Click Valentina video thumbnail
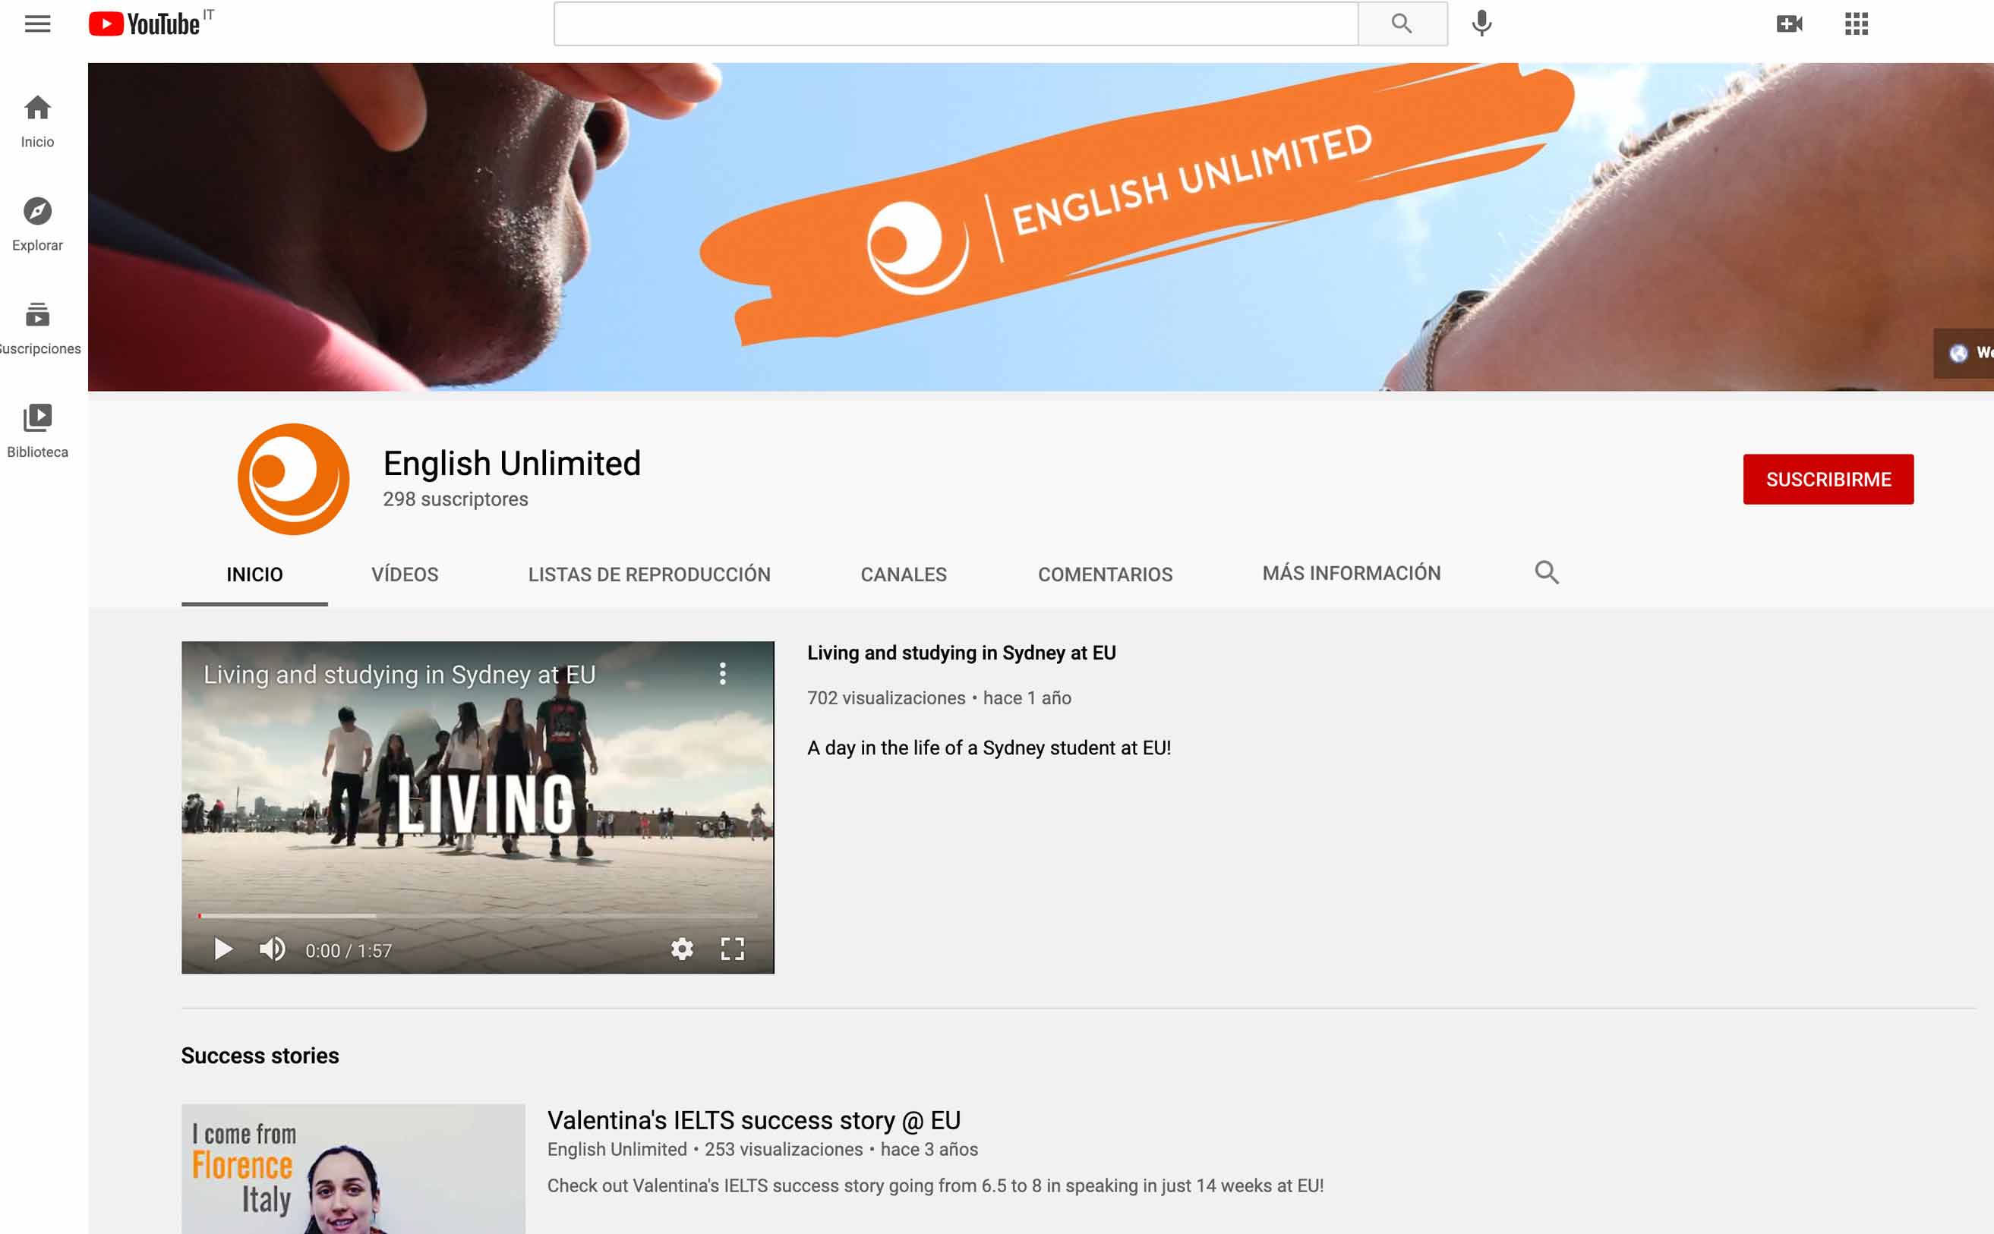Viewport: 1994px width, 1234px height. (x=353, y=1169)
